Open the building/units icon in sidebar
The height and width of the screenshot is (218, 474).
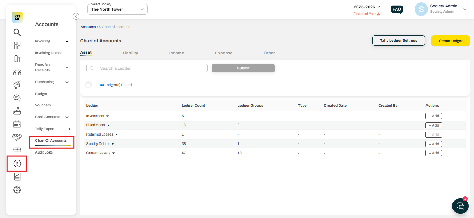pyautogui.click(x=17, y=59)
